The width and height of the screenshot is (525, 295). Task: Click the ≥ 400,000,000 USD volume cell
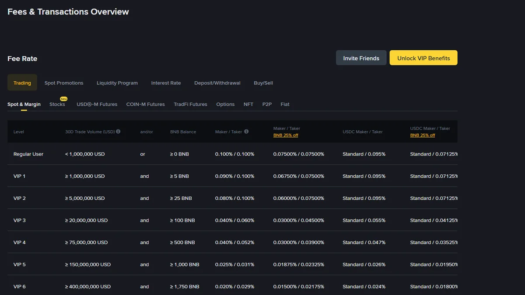88,287
